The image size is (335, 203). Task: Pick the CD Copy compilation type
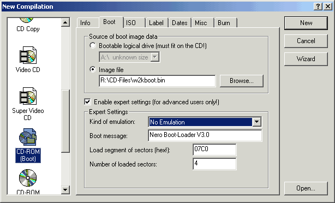click(x=28, y=29)
